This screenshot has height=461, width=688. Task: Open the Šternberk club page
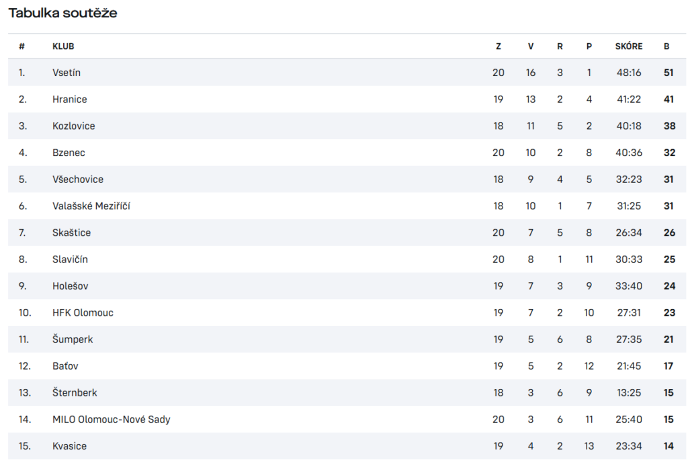pos(75,392)
